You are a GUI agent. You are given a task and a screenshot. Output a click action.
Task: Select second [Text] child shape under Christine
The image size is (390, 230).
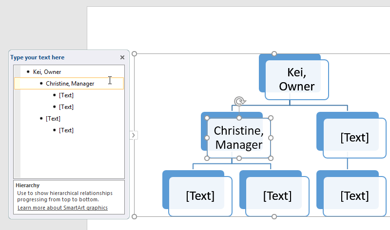277,196
